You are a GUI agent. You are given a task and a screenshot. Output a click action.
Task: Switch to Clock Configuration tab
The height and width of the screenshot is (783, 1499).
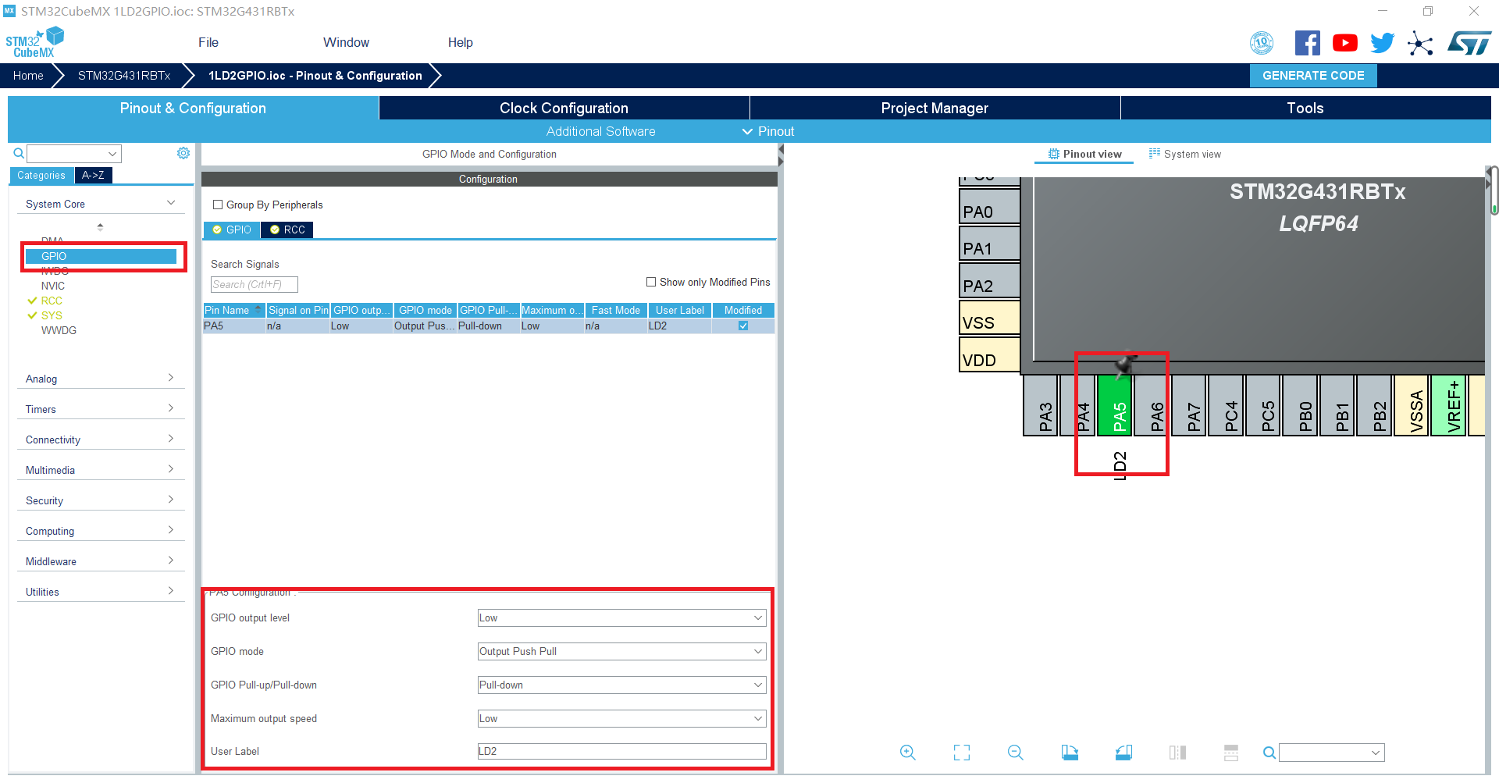(564, 108)
